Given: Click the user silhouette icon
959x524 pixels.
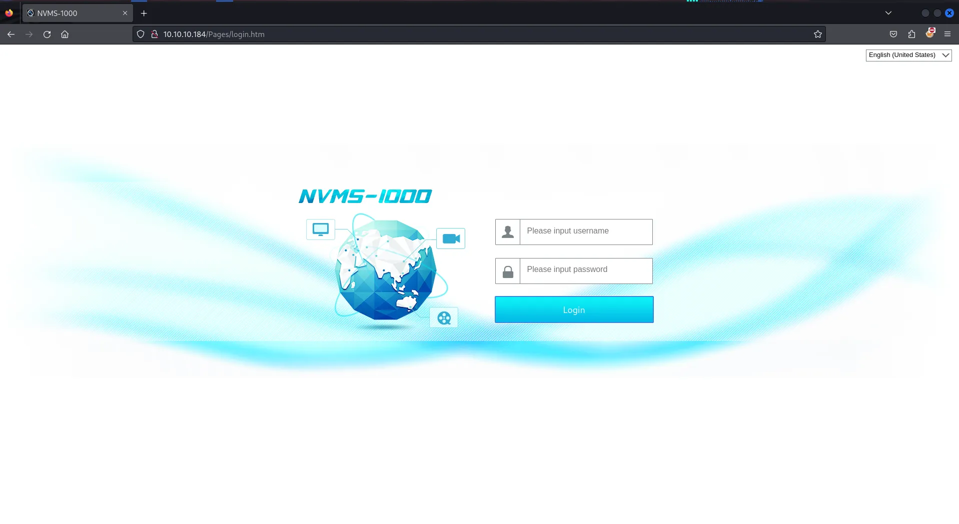Looking at the screenshot, I should click(x=508, y=231).
